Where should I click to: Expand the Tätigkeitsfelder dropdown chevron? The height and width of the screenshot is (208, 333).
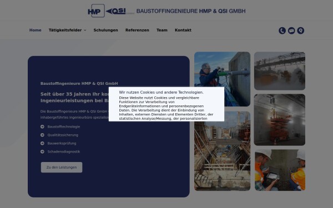pyautogui.click(x=85, y=31)
